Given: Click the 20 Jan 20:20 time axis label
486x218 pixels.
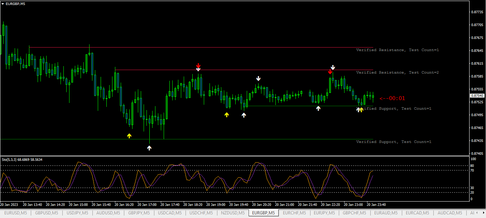Looking at the screenshot, I should (x=262, y=205).
